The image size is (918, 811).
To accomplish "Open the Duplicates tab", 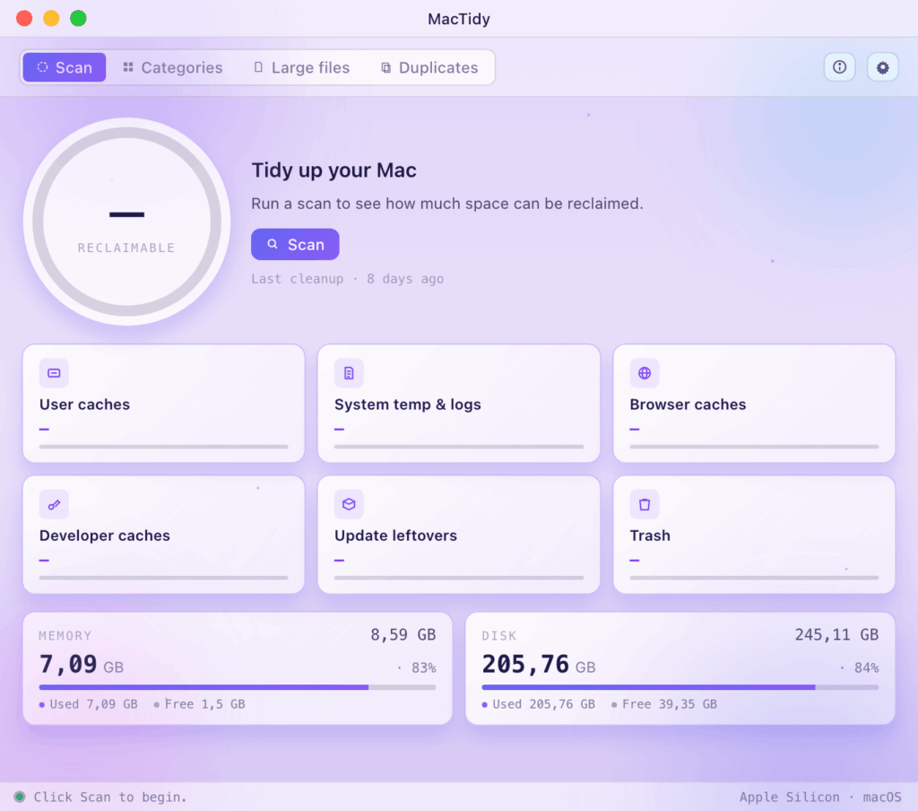I will coord(429,67).
